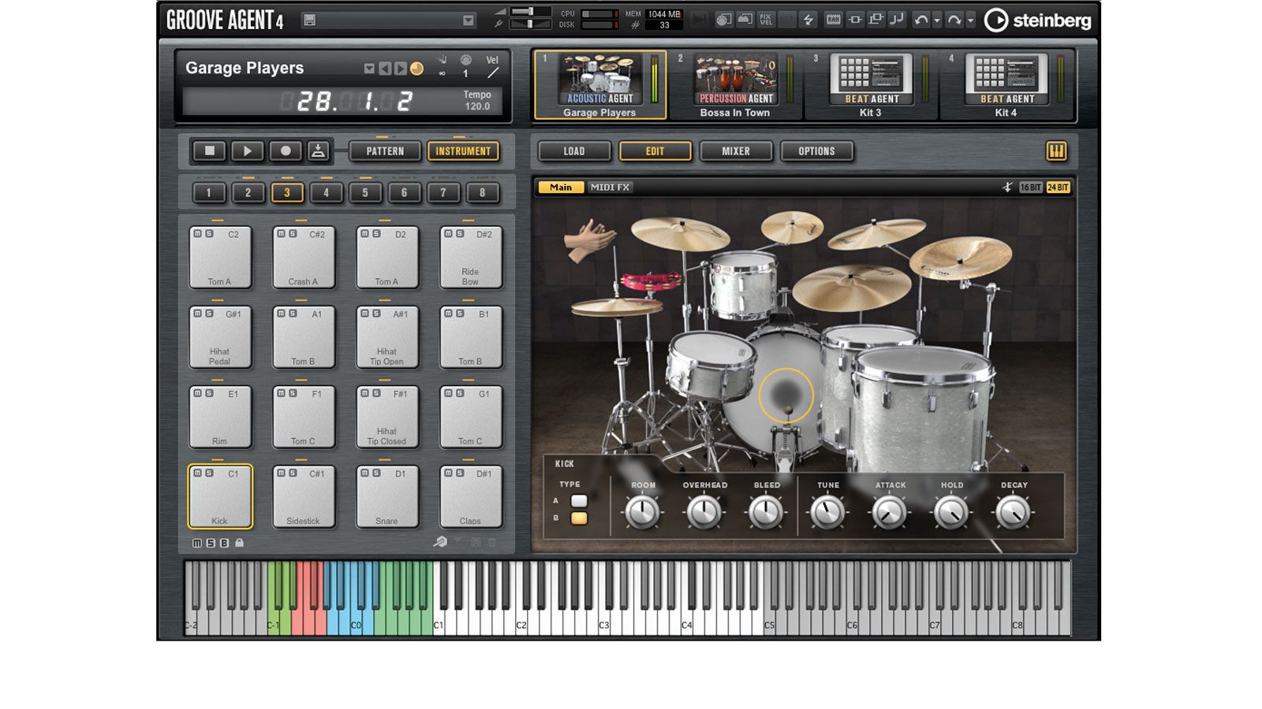
Task: Start recording with the record button
Action: [286, 151]
